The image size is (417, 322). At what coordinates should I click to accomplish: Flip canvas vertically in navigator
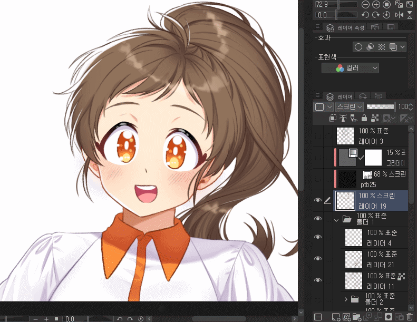pos(410,15)
